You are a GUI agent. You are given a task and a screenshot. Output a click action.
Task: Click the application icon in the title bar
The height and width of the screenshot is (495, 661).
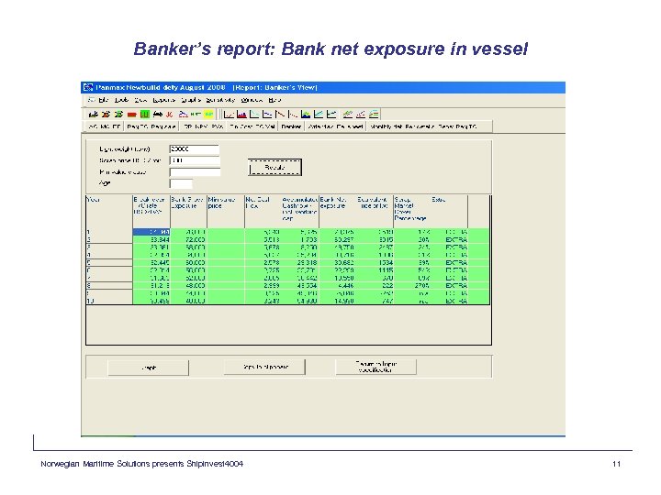88,88
